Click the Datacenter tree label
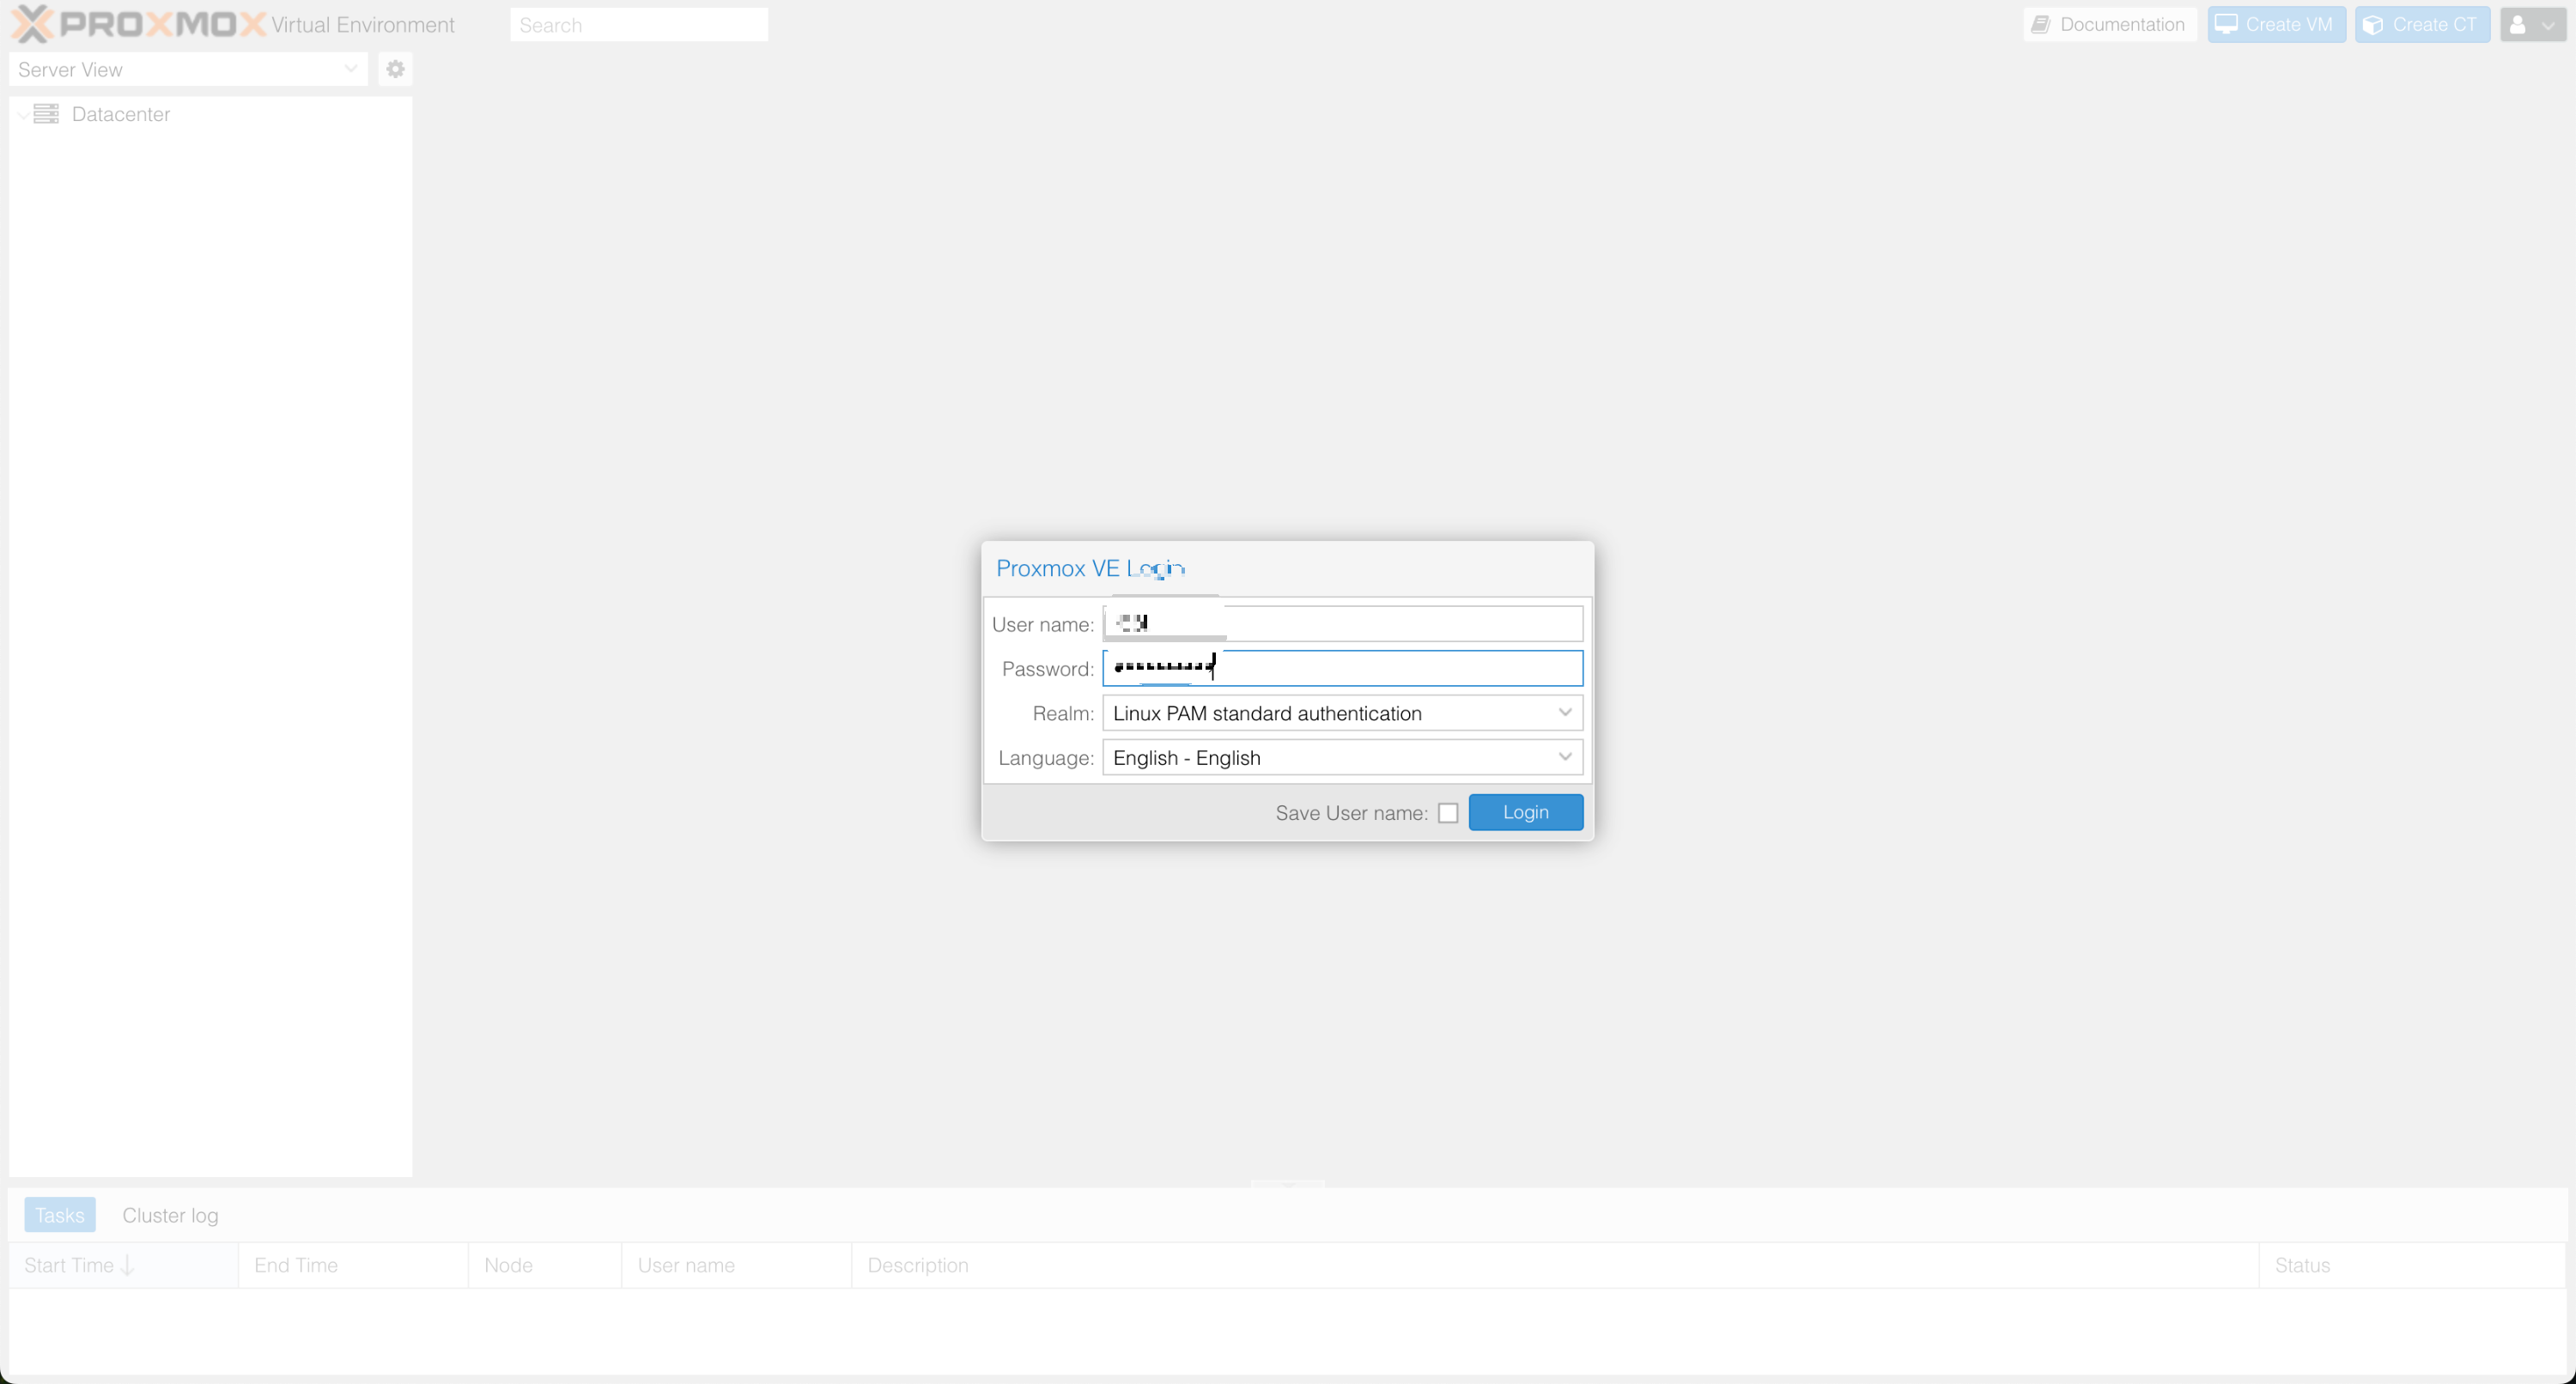 (x=121, y=114)
